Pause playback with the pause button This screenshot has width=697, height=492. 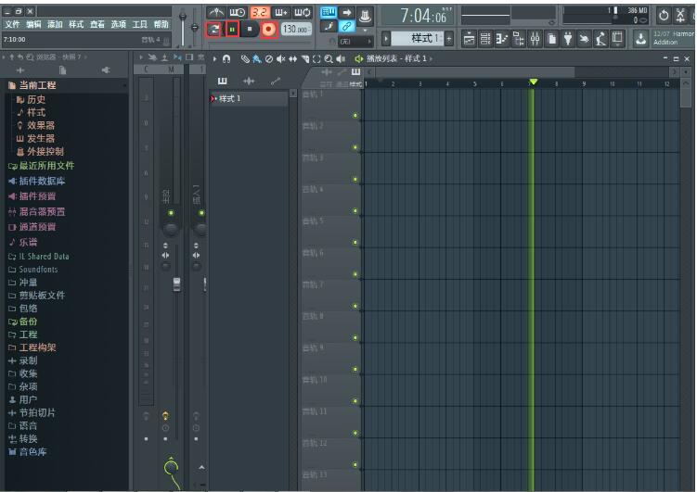click(232, 30)
